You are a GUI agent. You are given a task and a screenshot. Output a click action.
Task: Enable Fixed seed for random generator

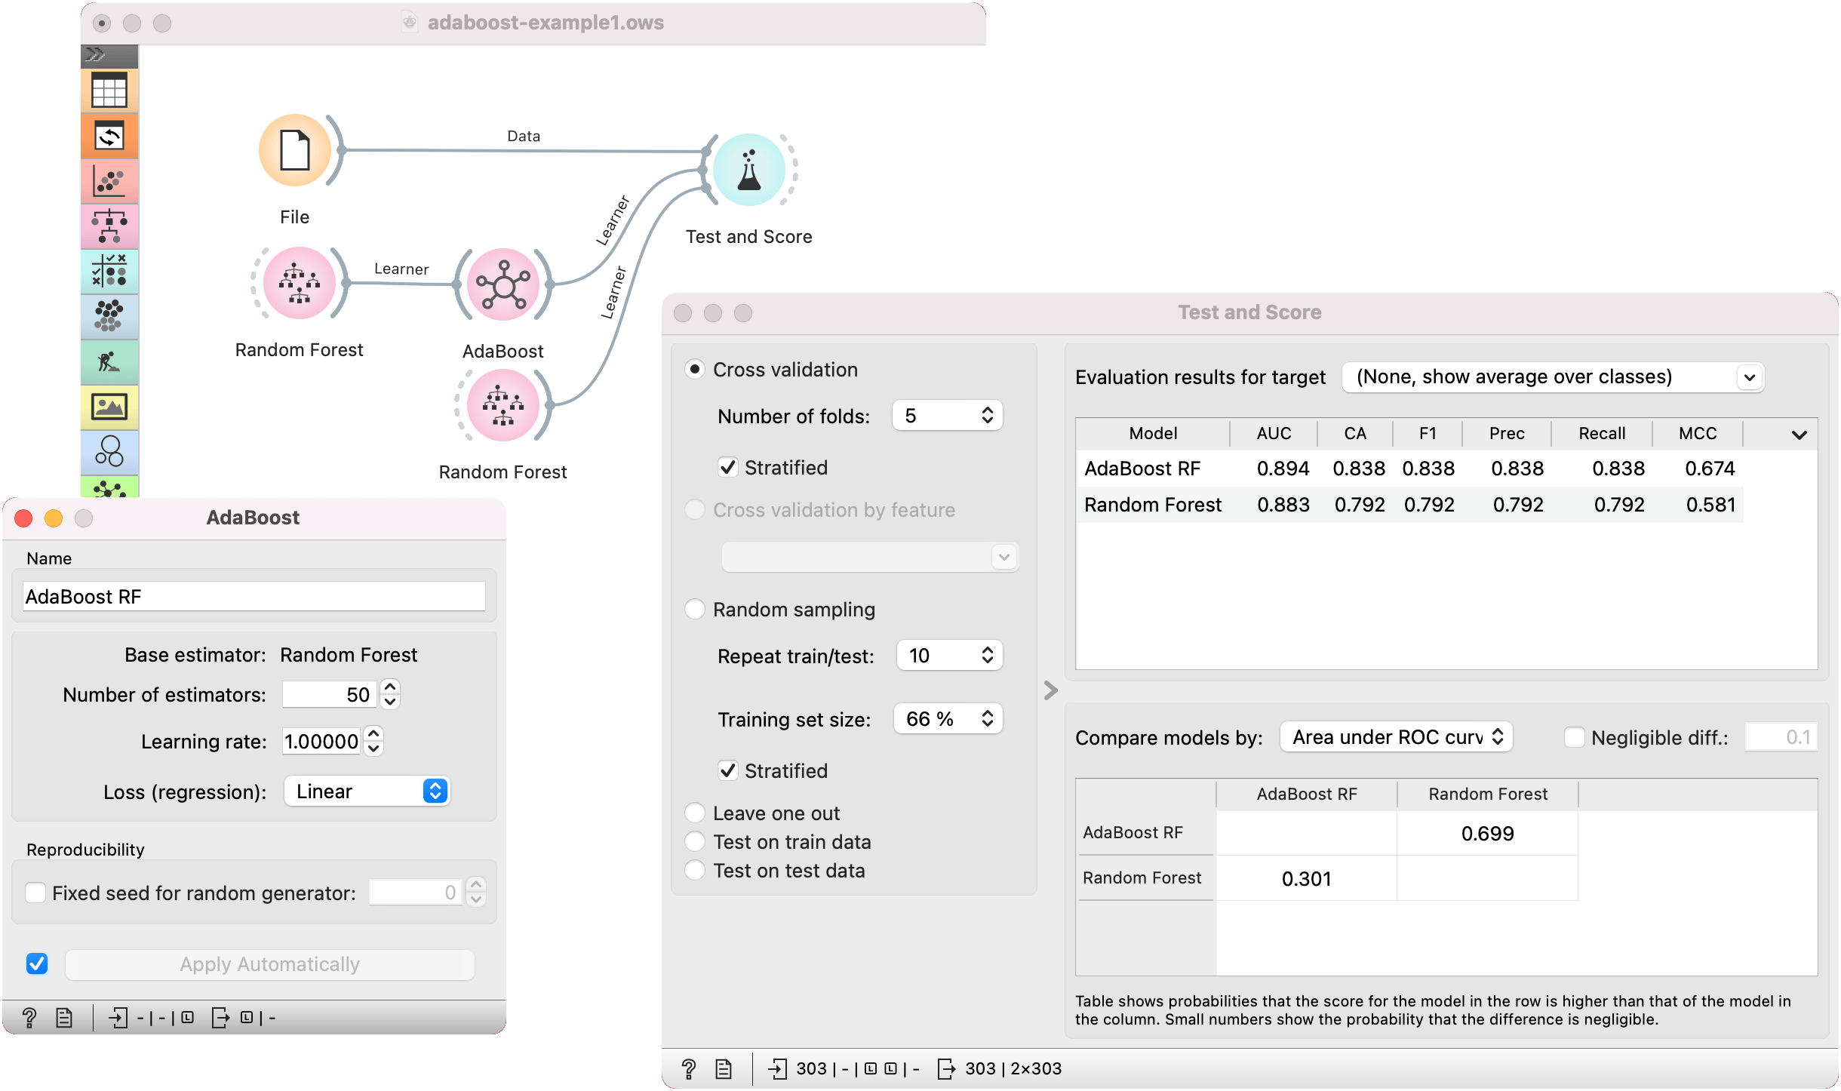pos(35,893)
